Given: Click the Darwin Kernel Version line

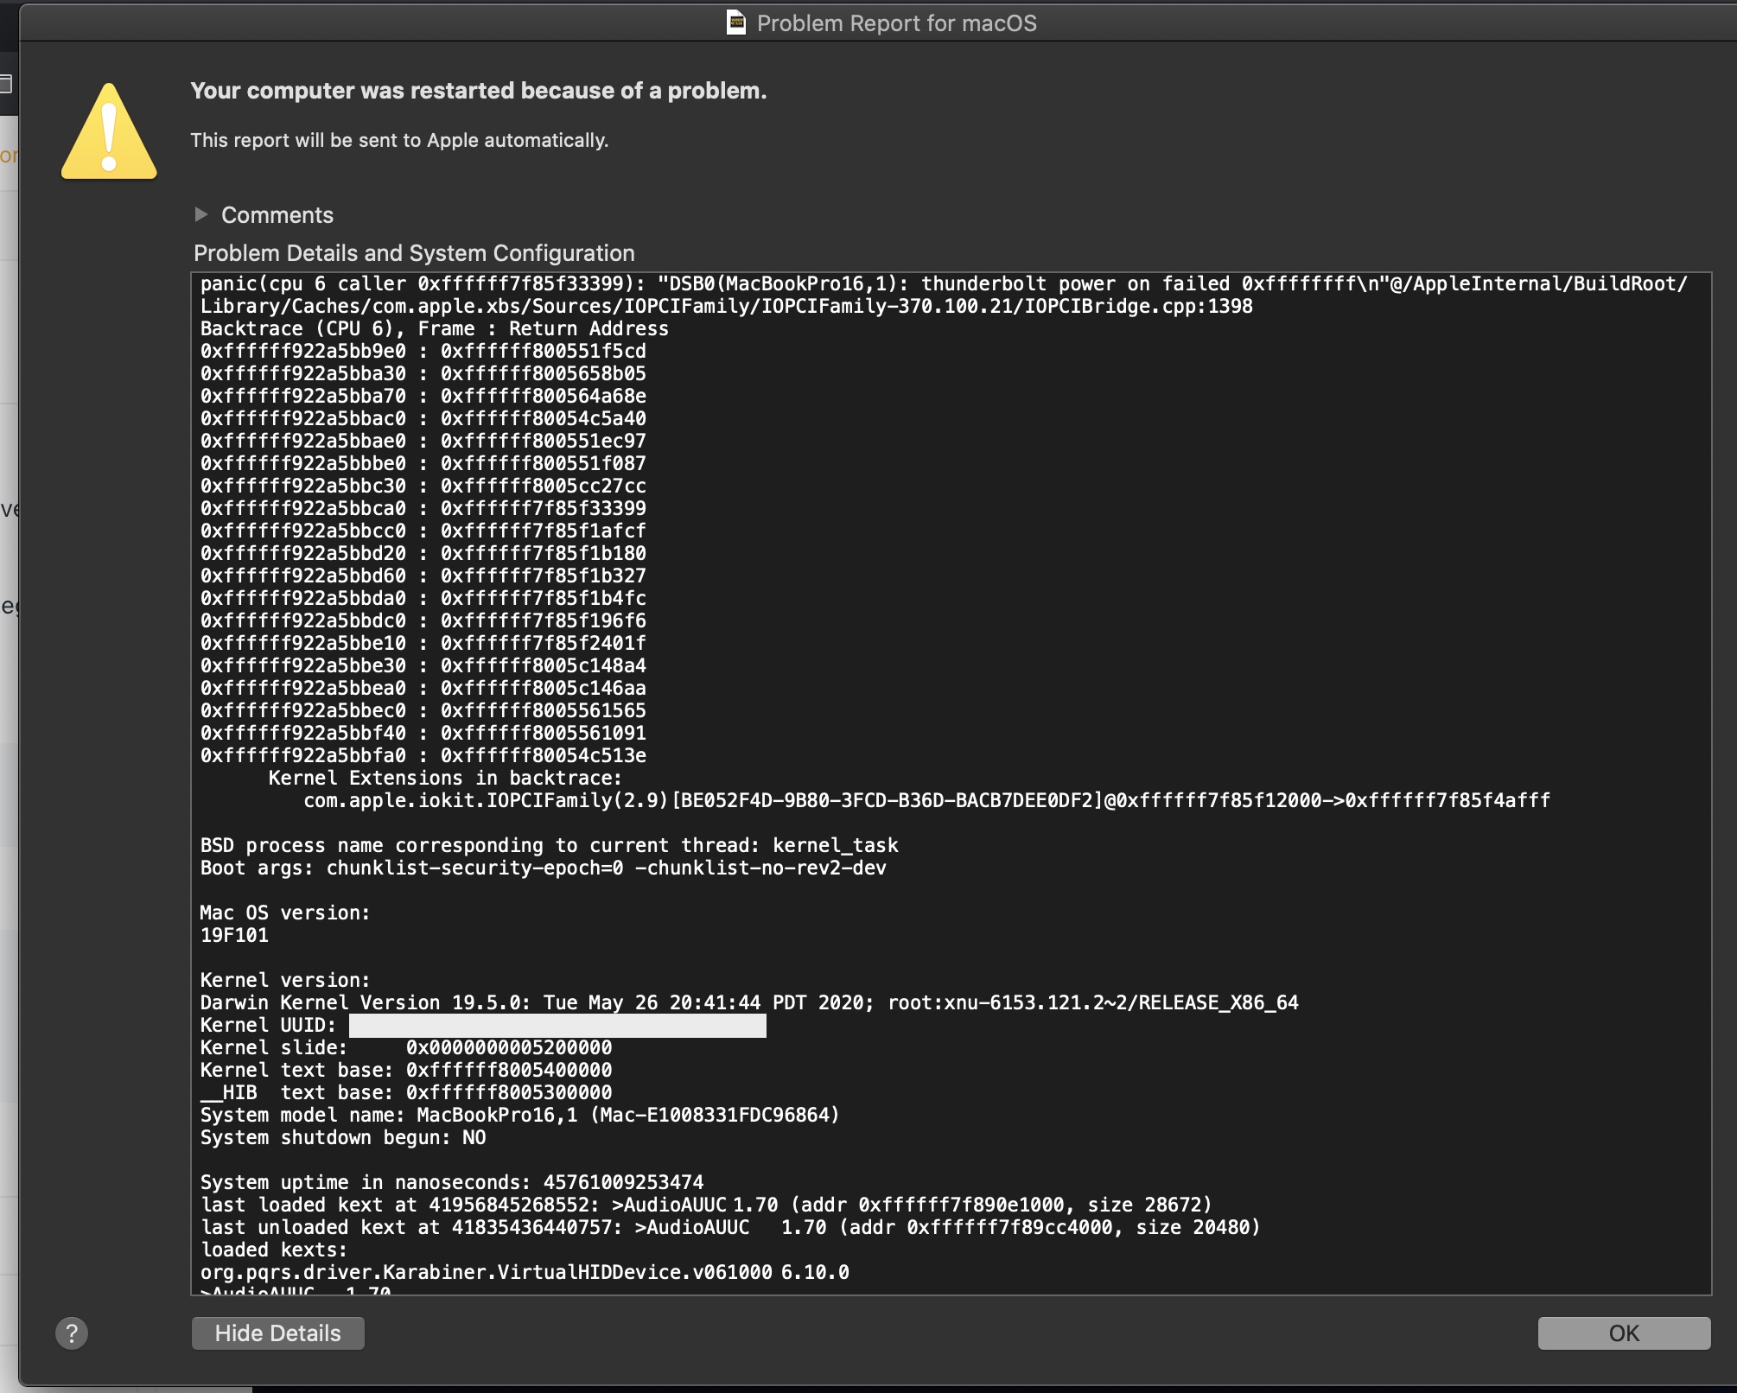Looking at the screenshot, I should (x=748, y=1002).
